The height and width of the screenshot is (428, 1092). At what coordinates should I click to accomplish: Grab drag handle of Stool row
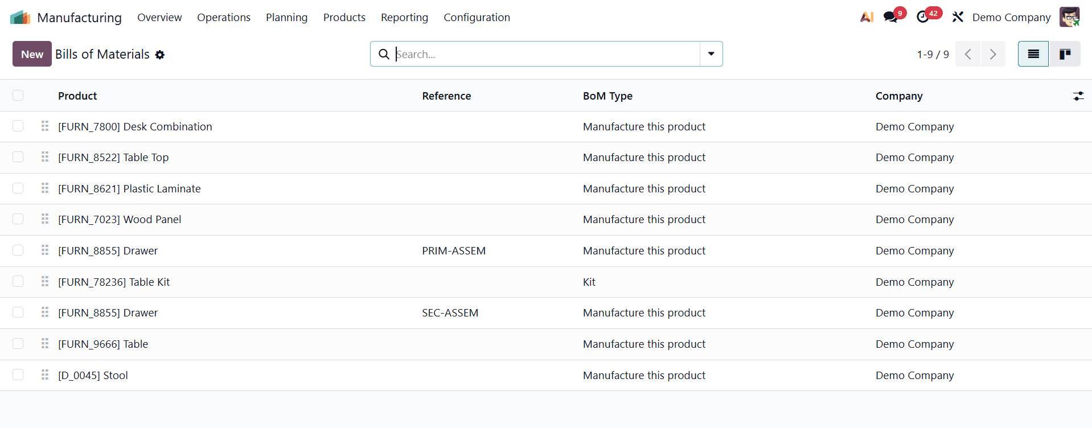(x=45, y=374)
